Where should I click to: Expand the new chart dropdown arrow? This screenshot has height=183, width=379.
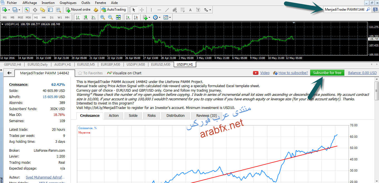(x=9, y=10)
